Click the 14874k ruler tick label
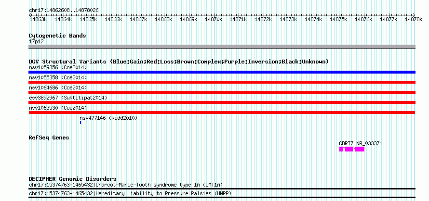The height and width of the screenshot is (201, 429). click(x=313, y=19)
